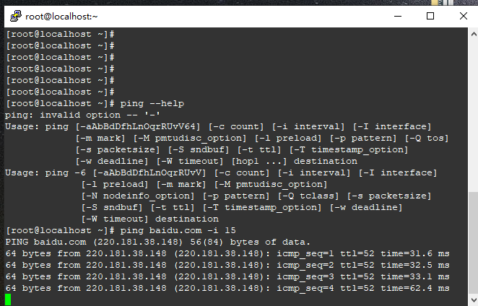Minimize the terminal window
The height and width of the screenshot is (306, 478).
coord(396,15)
